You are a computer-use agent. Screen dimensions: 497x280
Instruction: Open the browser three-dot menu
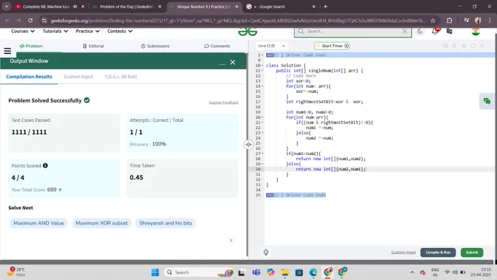point(490,20)
